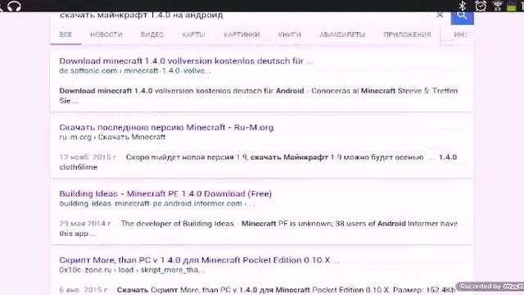Click building-ideas-minecraft-pe.android.informer.com URL

tap(157, 203)
